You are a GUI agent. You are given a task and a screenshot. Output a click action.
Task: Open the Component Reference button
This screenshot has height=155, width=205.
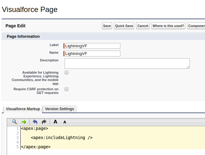(196, 26)
